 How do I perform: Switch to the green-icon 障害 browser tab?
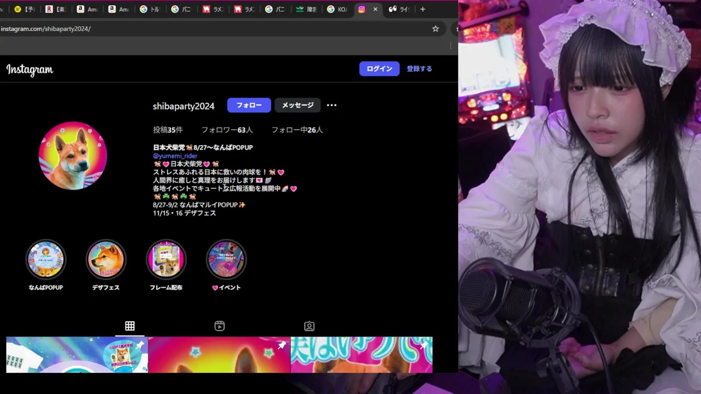coord(306,9)
